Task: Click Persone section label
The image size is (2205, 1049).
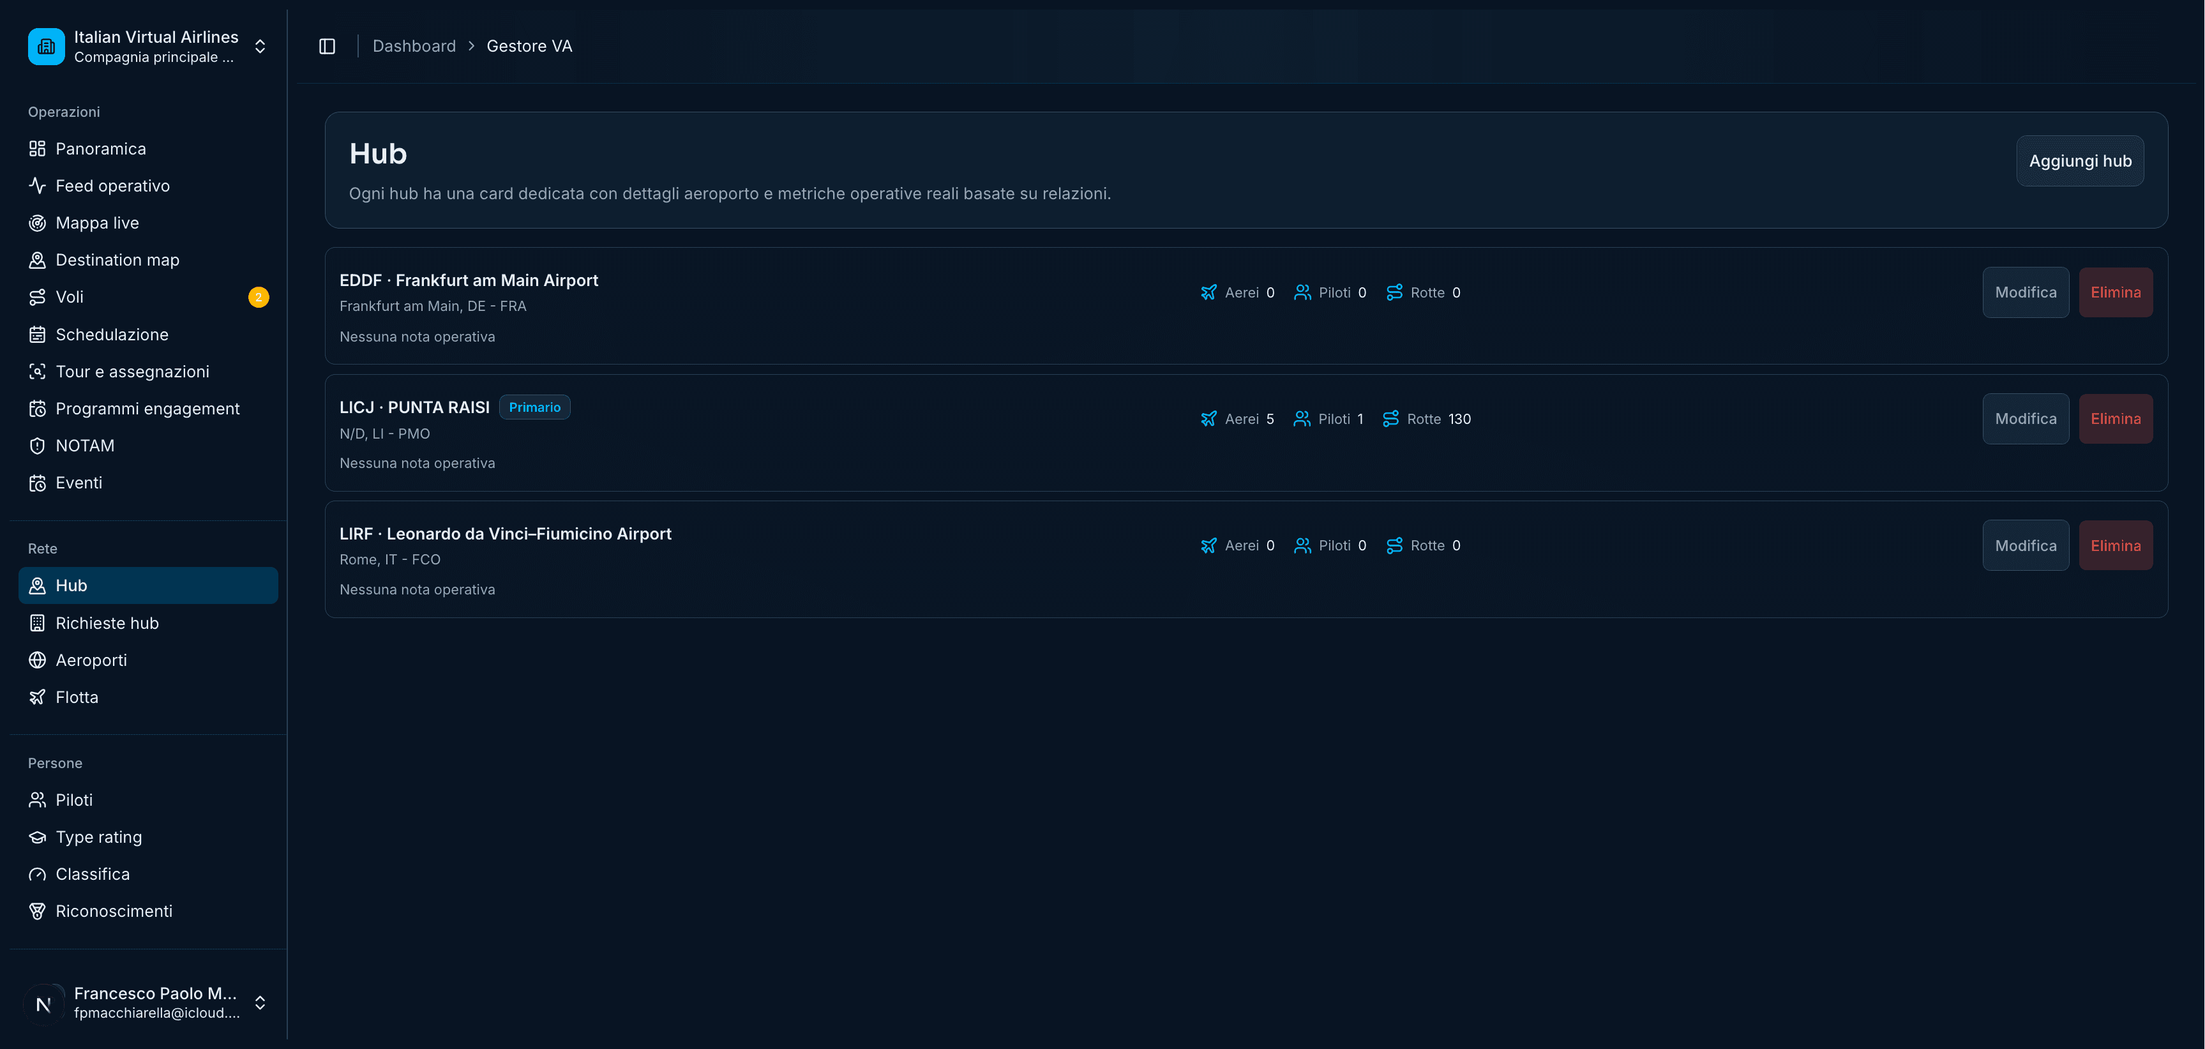Action: (x=55, y=763)
